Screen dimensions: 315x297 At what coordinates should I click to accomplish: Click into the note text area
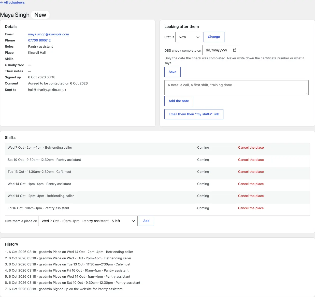pos(236,88)
